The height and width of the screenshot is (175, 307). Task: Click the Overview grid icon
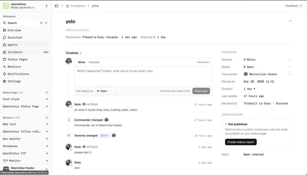pos(4,30)
